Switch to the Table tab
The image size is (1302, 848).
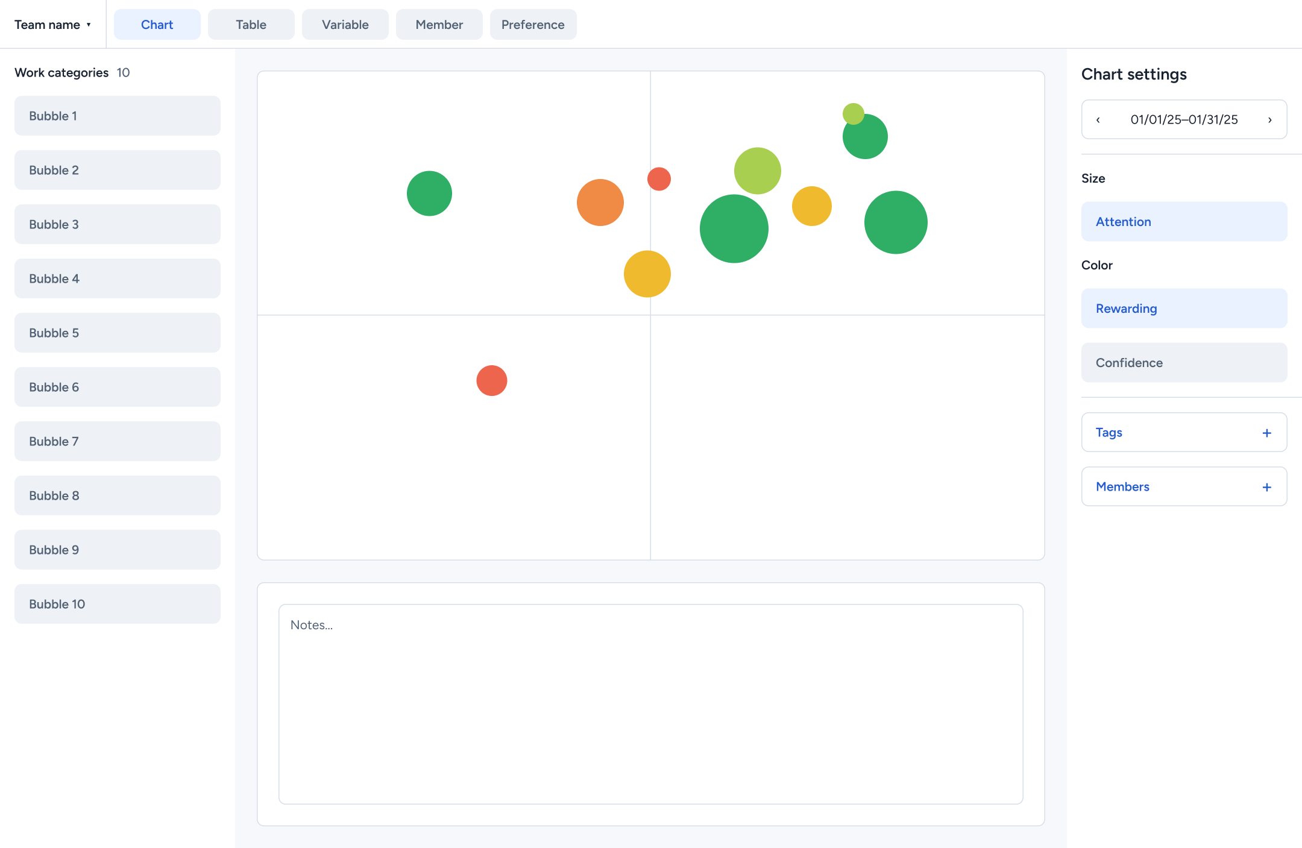tap(251, 25)
